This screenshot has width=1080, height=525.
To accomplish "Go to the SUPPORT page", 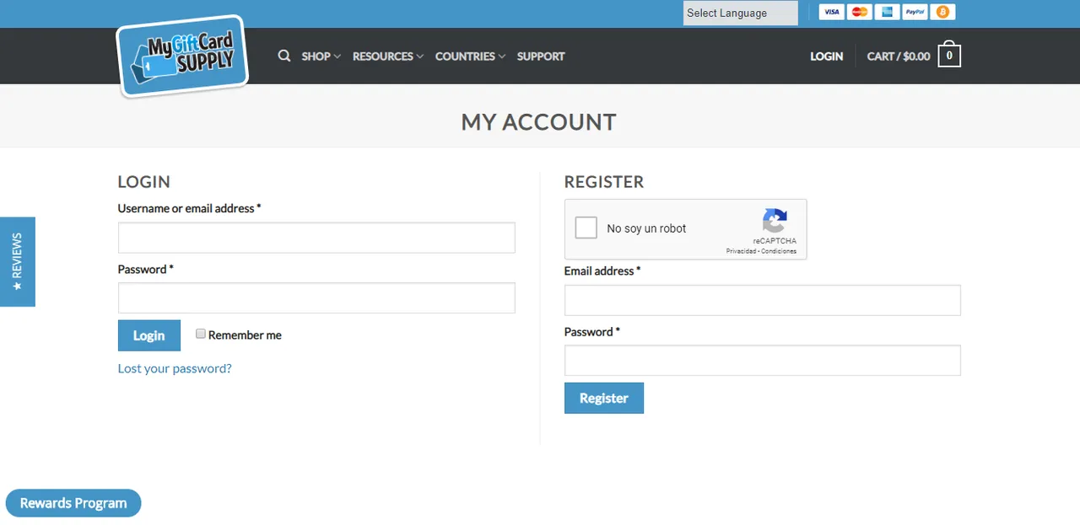I will click(x=541, y=56).
